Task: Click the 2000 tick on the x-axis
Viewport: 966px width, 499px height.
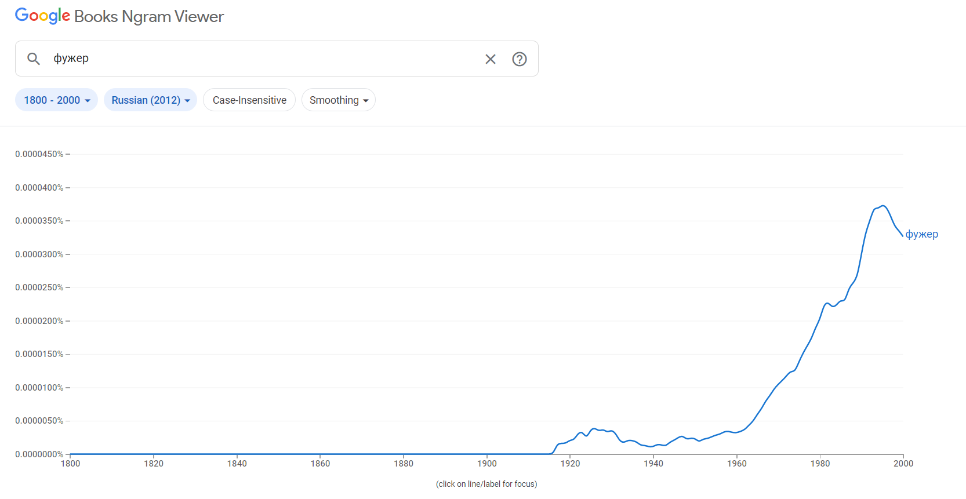Action: (x=903, y=464)
